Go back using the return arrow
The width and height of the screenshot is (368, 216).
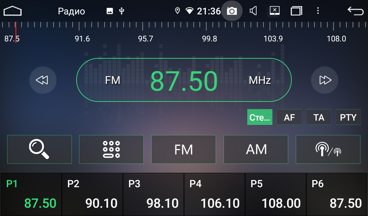(355, 11)
